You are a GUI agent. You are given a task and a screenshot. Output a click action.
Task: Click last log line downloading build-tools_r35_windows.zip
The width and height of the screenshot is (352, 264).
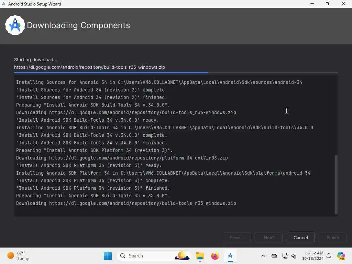(x=126, y=203)
